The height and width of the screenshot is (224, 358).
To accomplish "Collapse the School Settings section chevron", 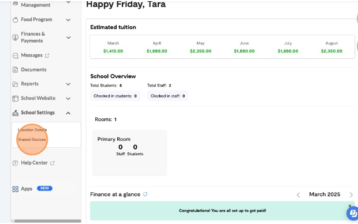I will (x=68, y=113).
